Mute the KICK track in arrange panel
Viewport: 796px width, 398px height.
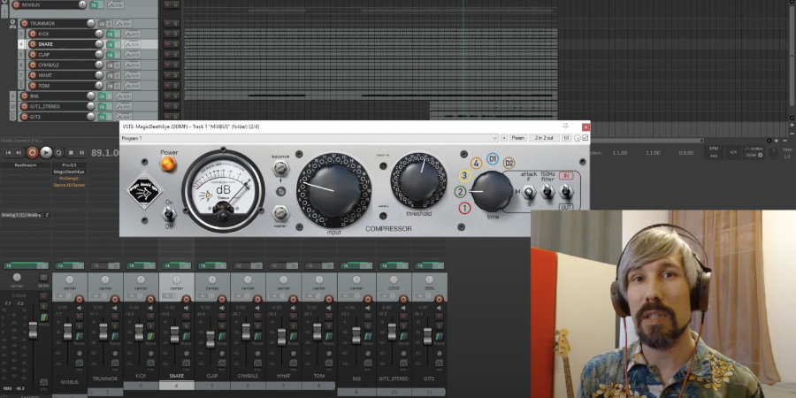[x=167, y=34]
